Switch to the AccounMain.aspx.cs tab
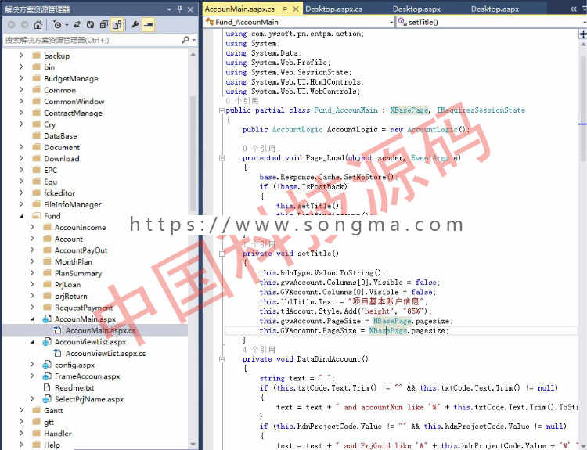The height and width of the screenshot is (450, 587). (x=239, y=9)
